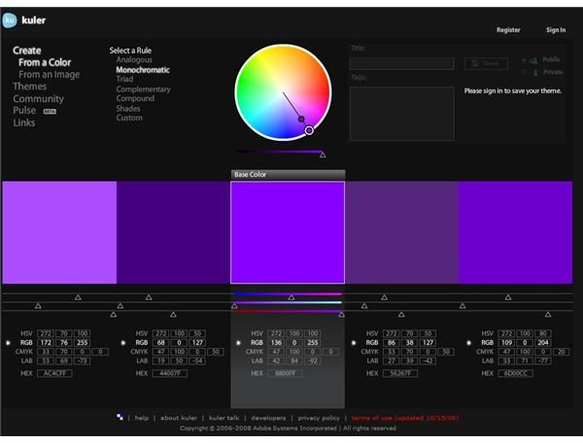Click the small logo icon in footer
The height and width of the screenshot is (443, 583).
coord(120,417)
